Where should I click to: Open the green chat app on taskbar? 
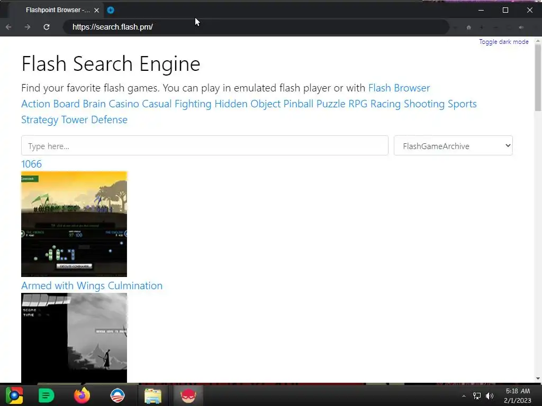click(47, 395)
